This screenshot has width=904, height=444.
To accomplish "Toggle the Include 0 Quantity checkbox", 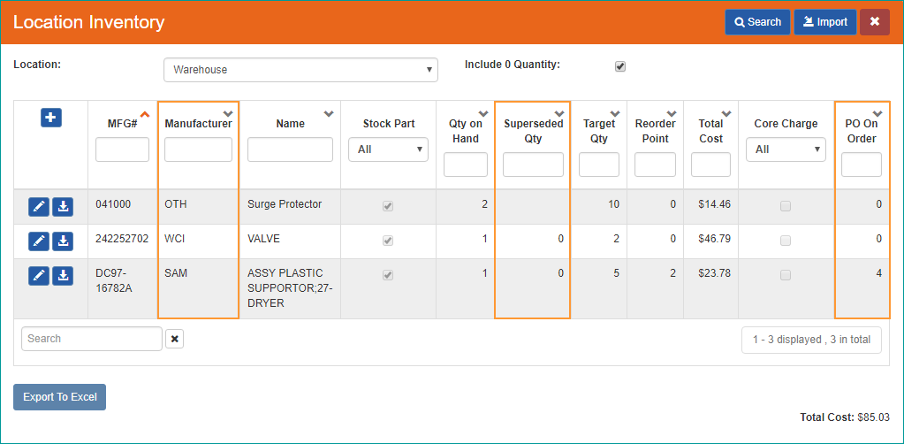I will pyautogui.click(x=620, y=65).
